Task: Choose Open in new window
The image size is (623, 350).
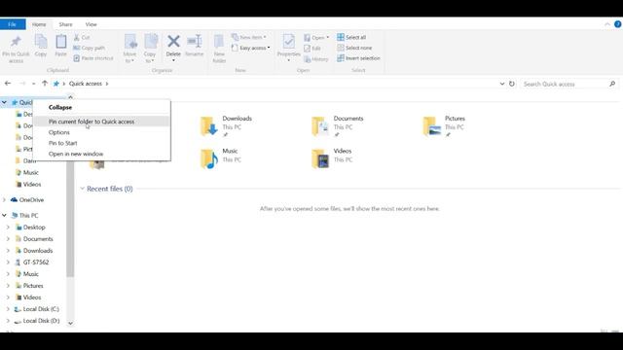Action: (x=102, y=154)
